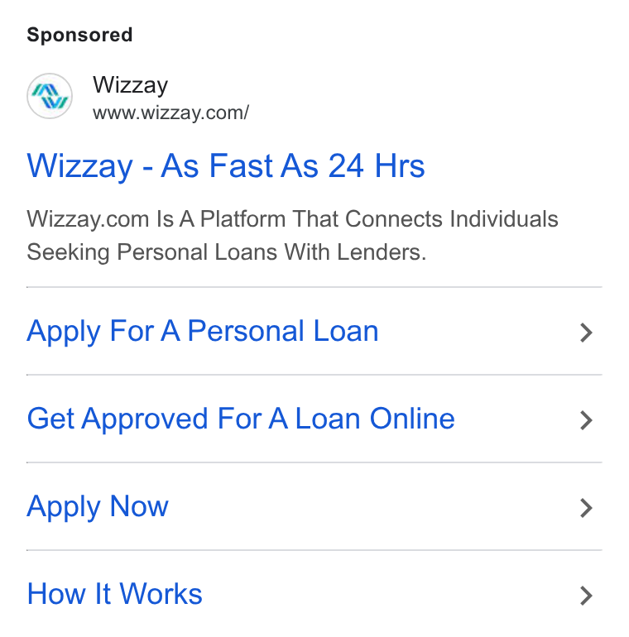The height and width of the screenshot is (637, 629).
Task: Click the '24 Hrs' text in the headline
Action: pos(377,165)
